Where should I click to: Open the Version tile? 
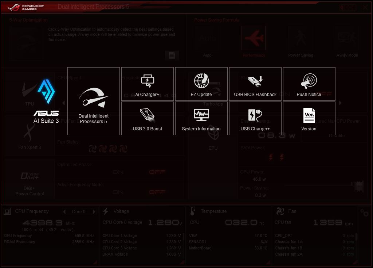[x=309, y=118]
